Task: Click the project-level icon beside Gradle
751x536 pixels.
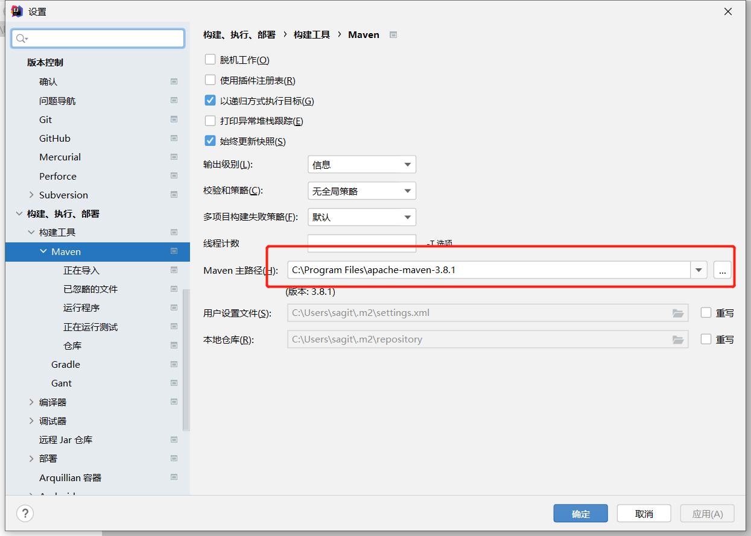Action: pos(174,364)
